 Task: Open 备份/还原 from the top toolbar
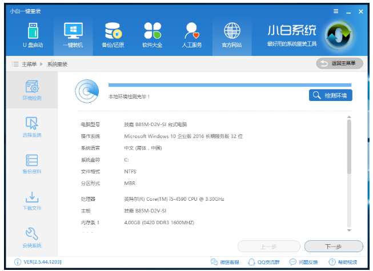(x=112, y=35)
